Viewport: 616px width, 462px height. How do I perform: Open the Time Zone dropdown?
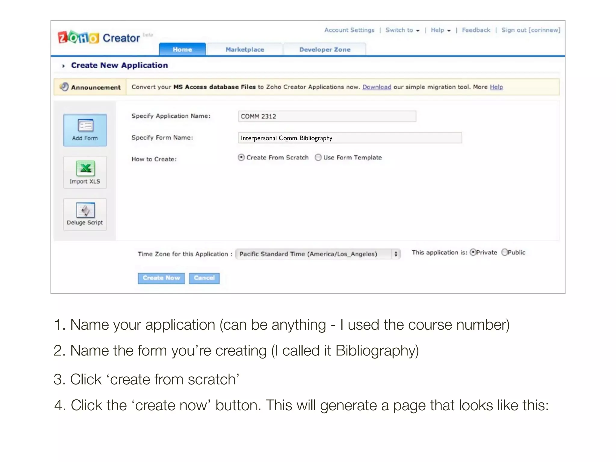(318, 254)
